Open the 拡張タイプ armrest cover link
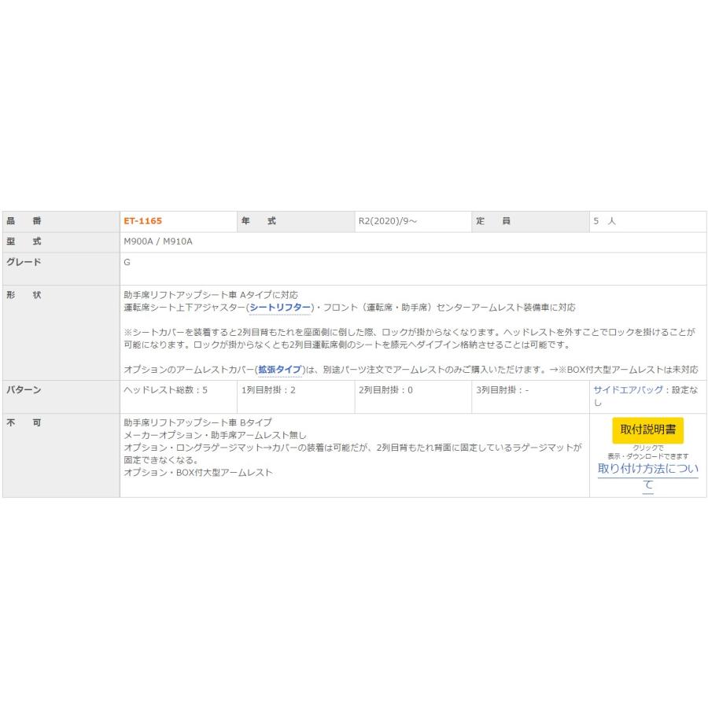 (x=279, y=369)
